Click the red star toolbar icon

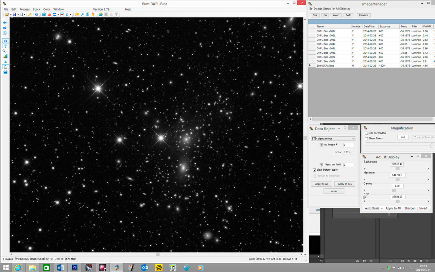click(49, 14)
